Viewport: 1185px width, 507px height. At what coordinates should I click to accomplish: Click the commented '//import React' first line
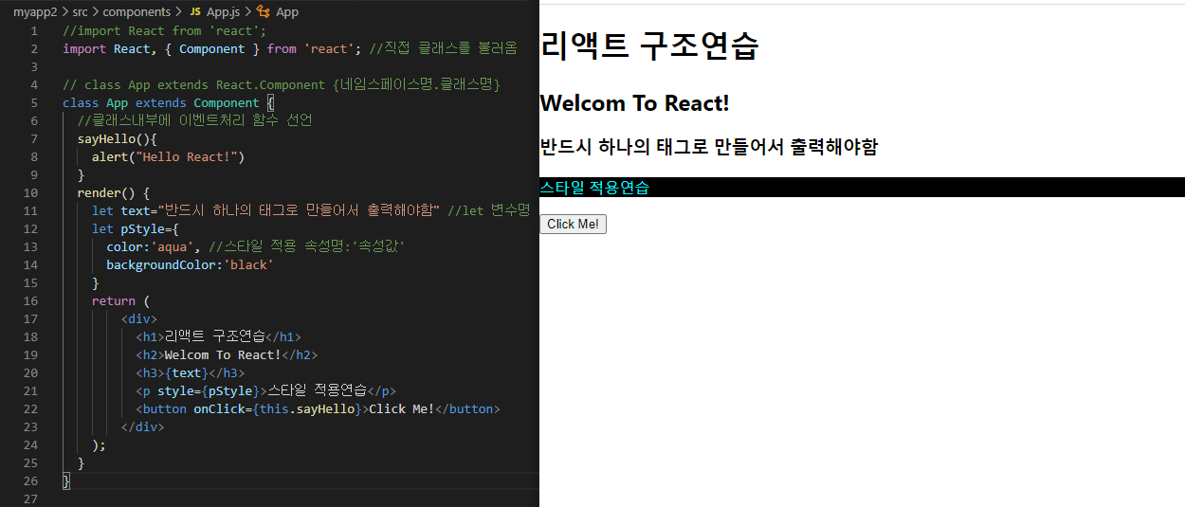pyautogui.click(x=164, y=30)
